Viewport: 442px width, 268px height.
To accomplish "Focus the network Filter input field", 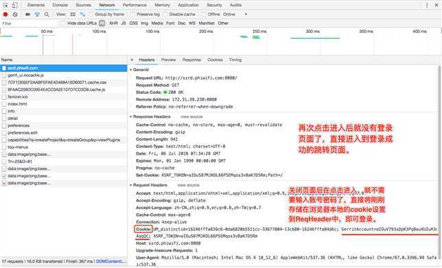I will coord(30,23).
